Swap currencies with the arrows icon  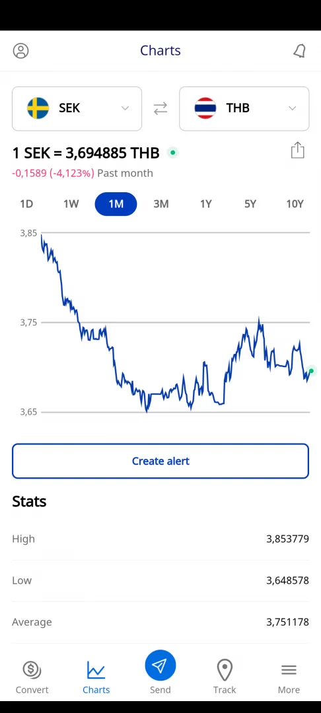point(160,108)
